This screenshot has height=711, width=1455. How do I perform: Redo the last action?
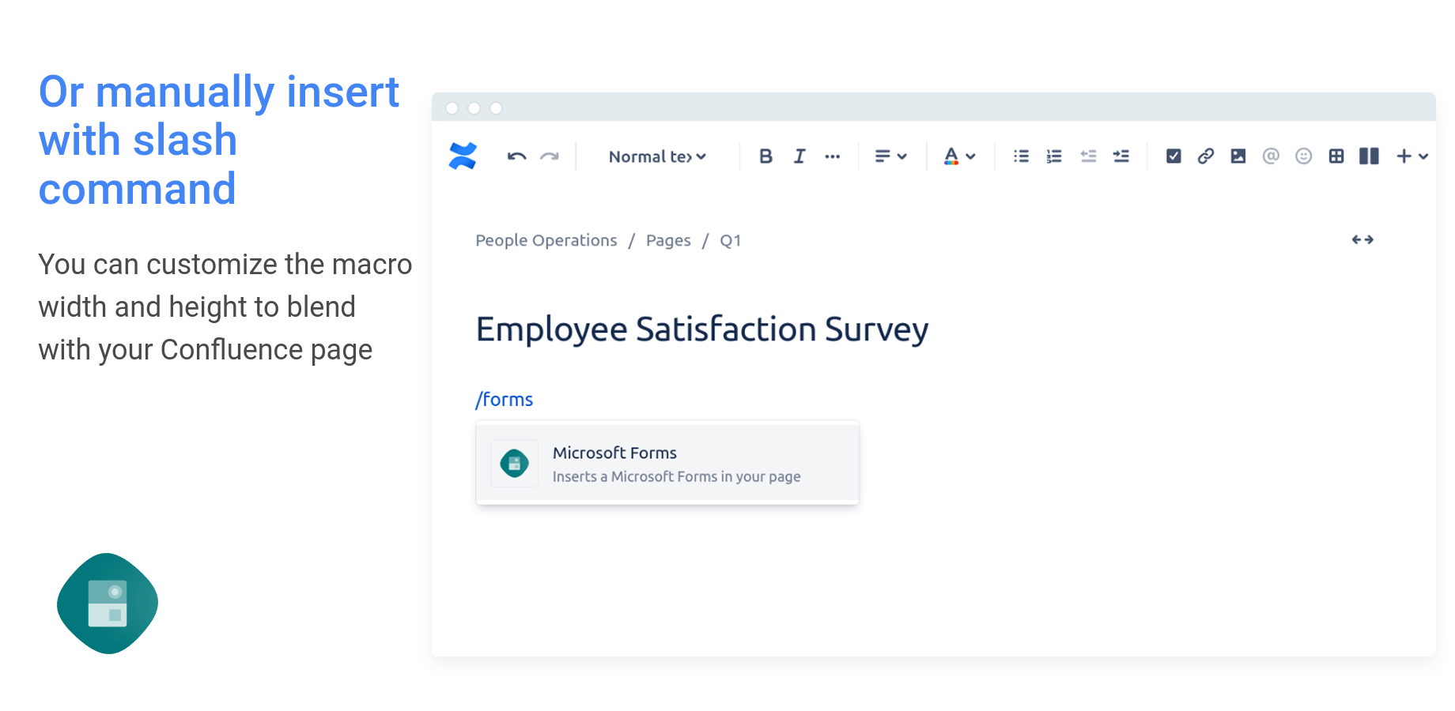pos(550,156)
